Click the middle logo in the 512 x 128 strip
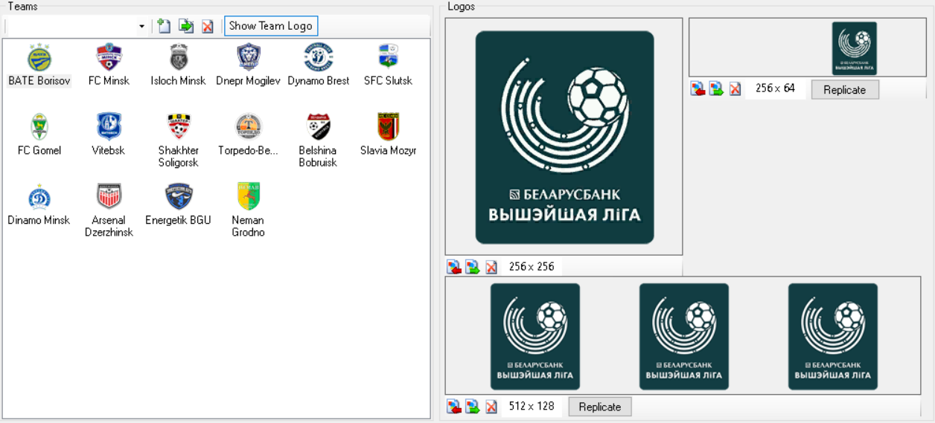This screenshot has width=935, height=423. (683, 336)
